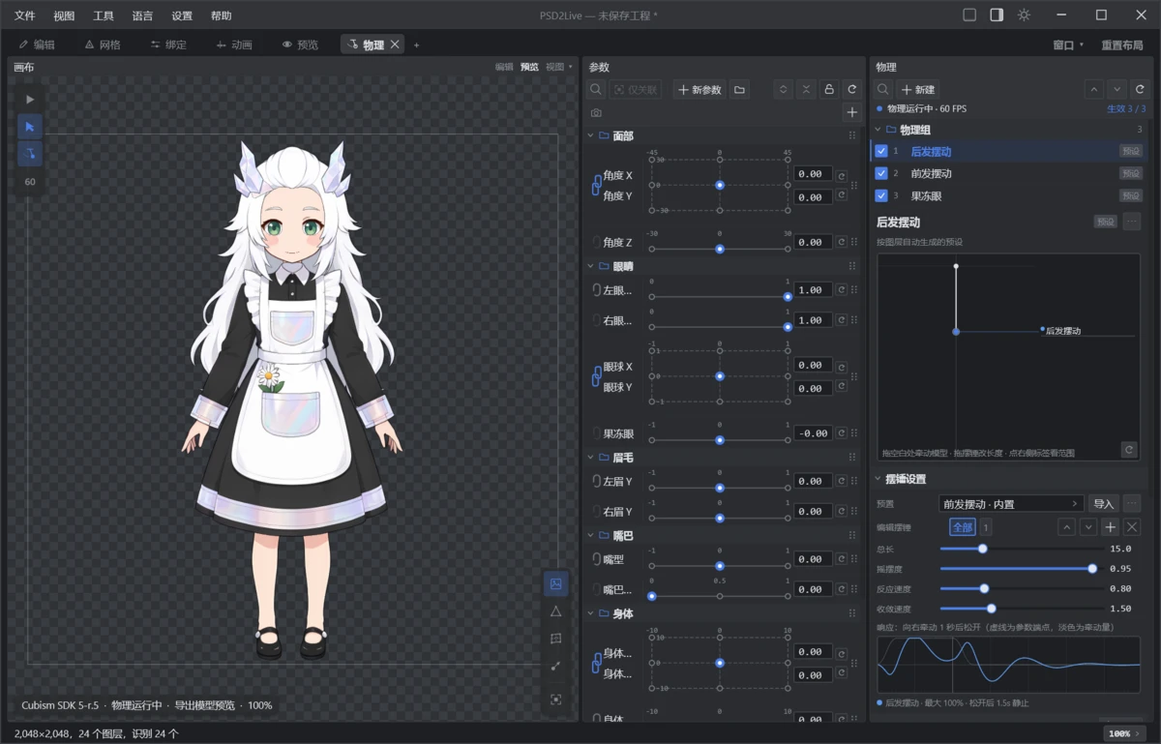
Task: Toggle link between 角度 X and 角度 Y
Action: [596, 186]
